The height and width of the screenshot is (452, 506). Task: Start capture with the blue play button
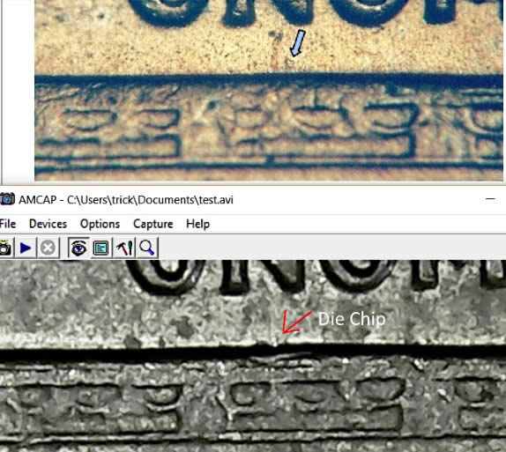26,248
